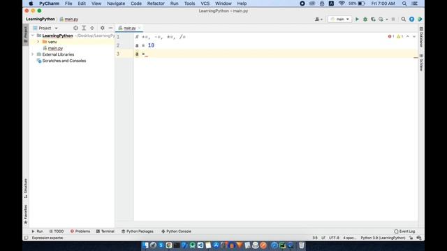Run the main configuration with green play
447x251 pixels.
357,19
